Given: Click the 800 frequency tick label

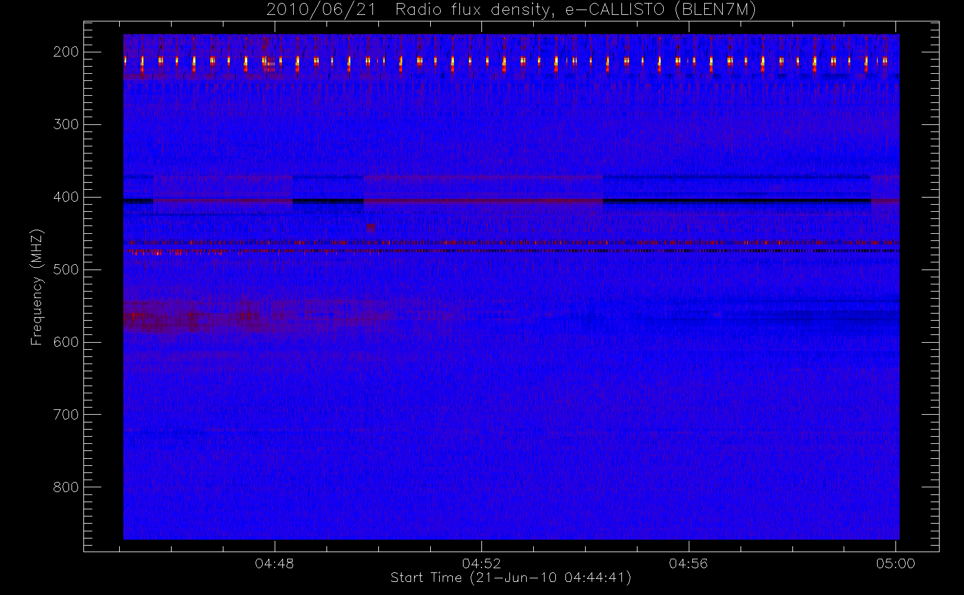Looking at the screenshot, I should [x=66, y=487].
